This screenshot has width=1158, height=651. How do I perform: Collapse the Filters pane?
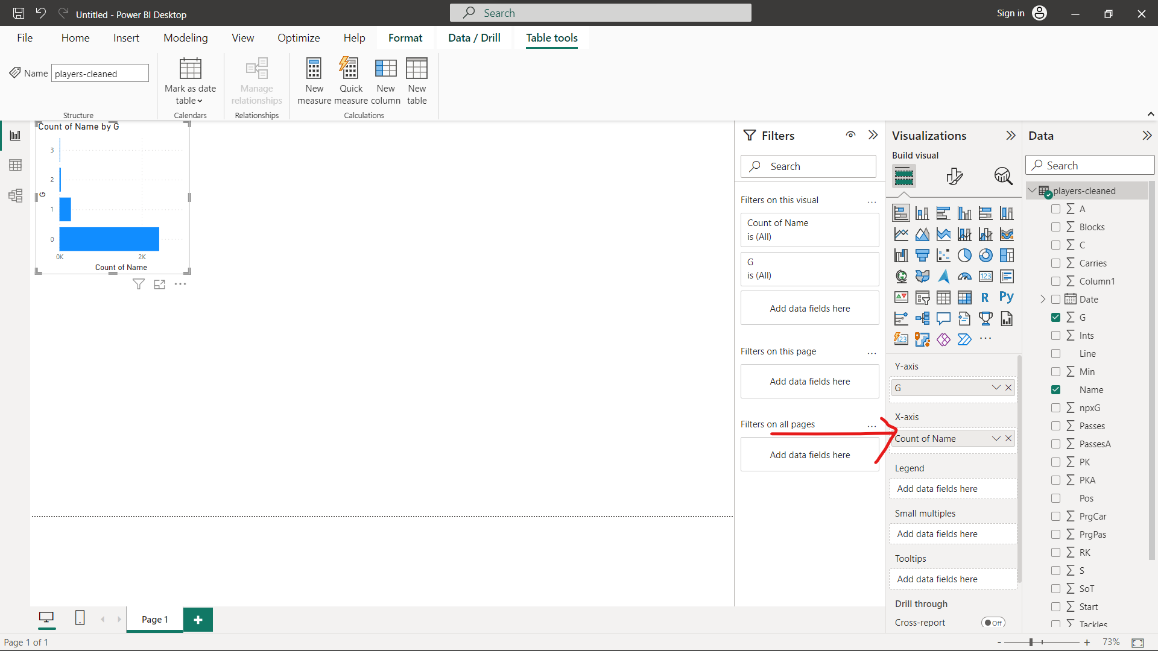pyautogui.click(x=873, y=135)
